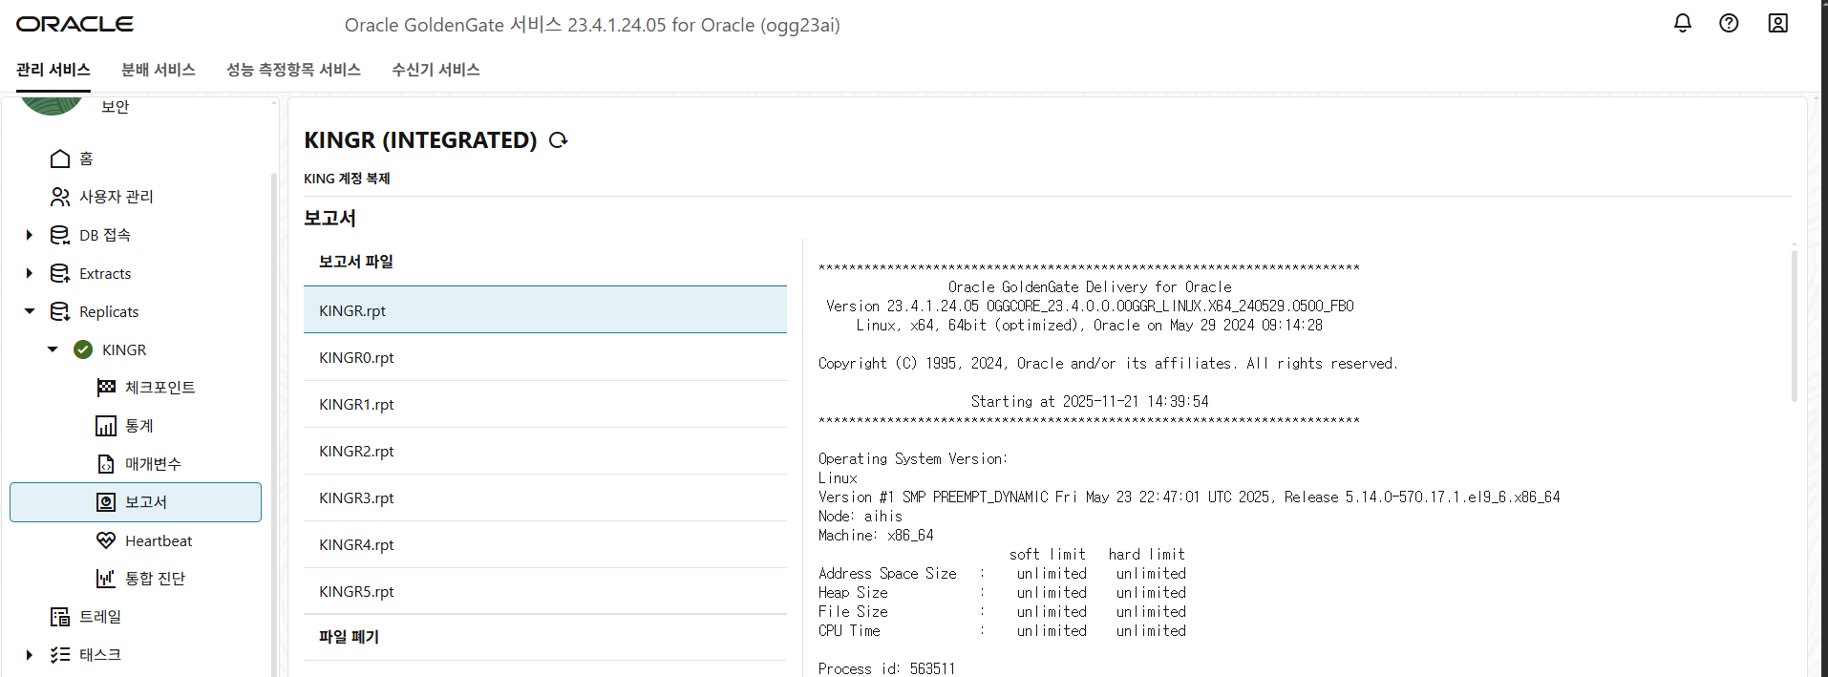Expand the DB 접속 tree node
The width and height of the screenshot is (1828, 677).
pos(29,235)
